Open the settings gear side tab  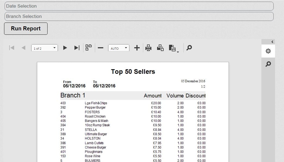point(268,51)
